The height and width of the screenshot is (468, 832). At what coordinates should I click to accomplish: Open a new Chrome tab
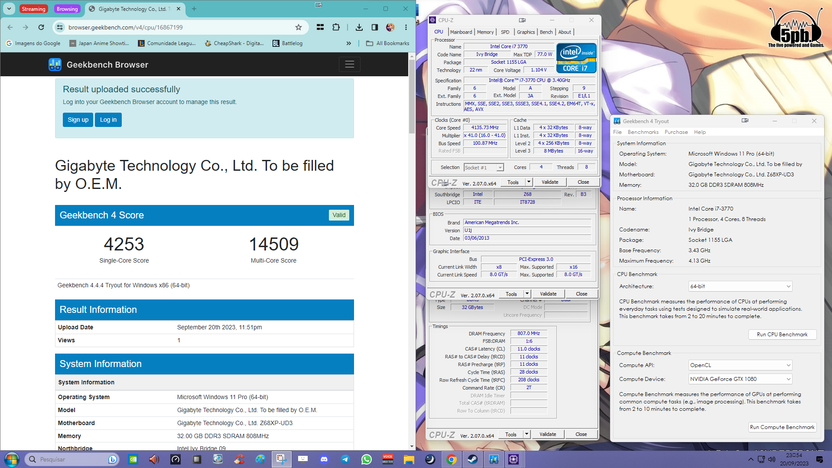pyautogui.click(x=194, y=9)
